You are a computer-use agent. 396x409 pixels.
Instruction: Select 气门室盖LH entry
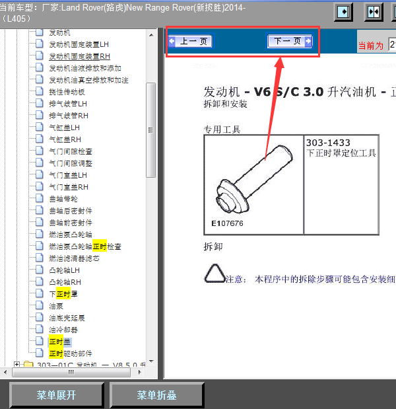68,175
